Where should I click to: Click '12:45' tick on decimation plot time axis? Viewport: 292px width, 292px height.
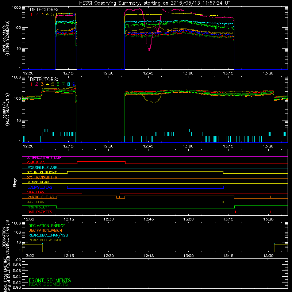click(149, 256)
